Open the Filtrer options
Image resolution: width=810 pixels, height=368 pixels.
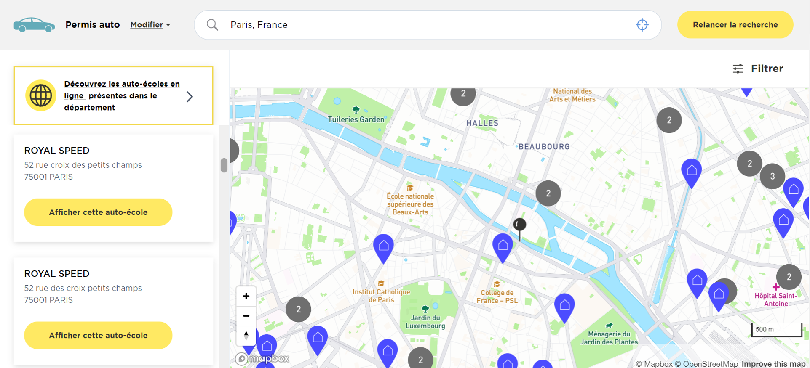(758, 69)
